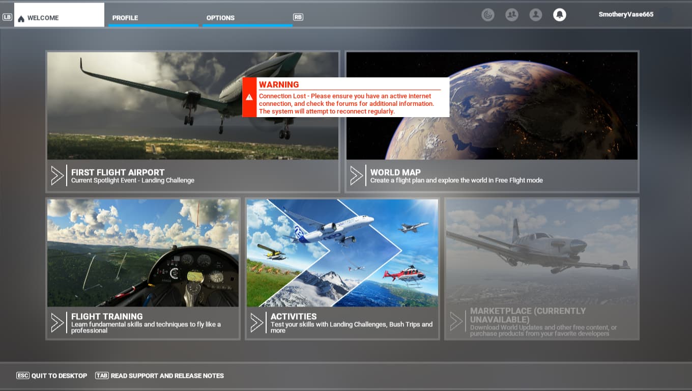Click the Connection Lost warning message
This screenshot has width=692, height=391.
pos(347,104)
